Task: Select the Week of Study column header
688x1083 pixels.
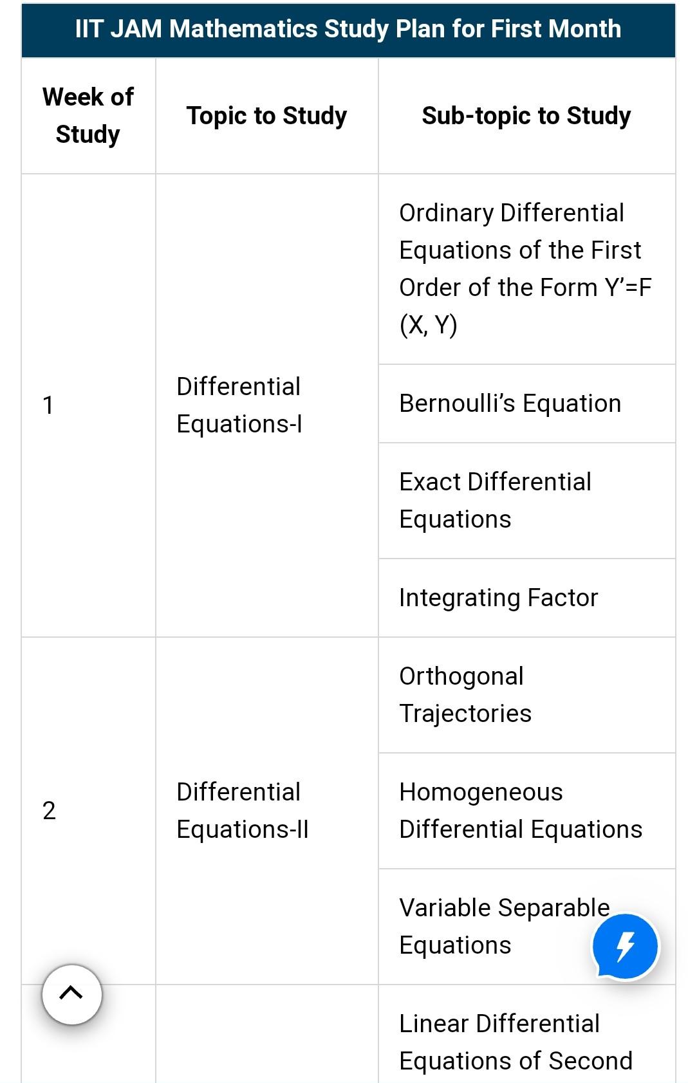Action: (x=88, y=116)
